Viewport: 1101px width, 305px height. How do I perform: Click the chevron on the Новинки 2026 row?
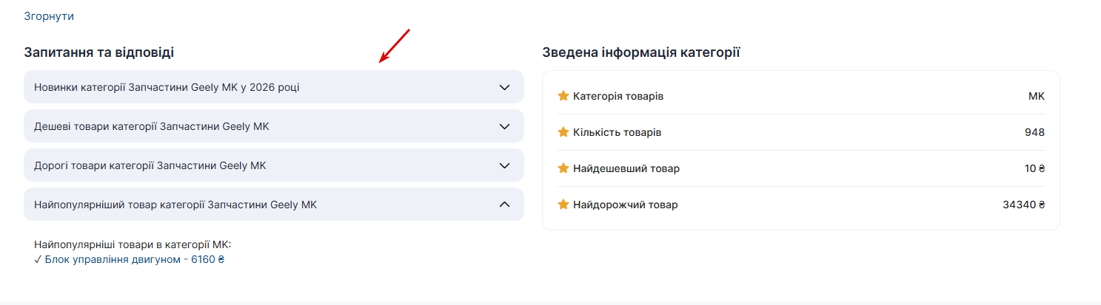tap(505, 87)
